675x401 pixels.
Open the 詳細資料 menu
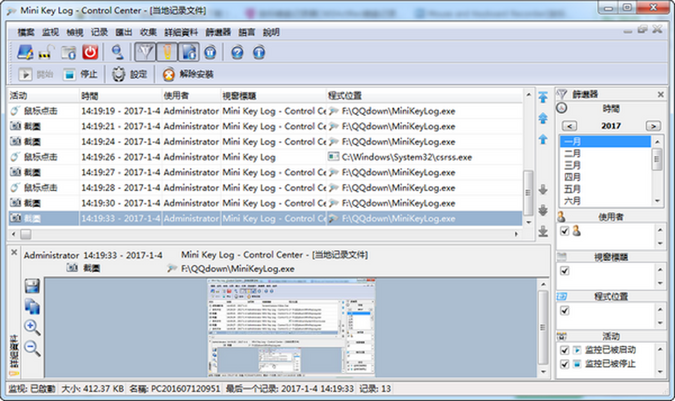(x=181, y=33)
